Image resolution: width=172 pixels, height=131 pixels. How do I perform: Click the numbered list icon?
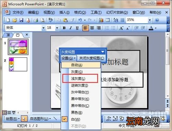click(107, 28)
